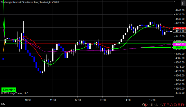Select the indicator title Tradesight Market Directional Tool
Image resolution: width=186 pixels, height=107 pixels.
click(x=20, y=2)
